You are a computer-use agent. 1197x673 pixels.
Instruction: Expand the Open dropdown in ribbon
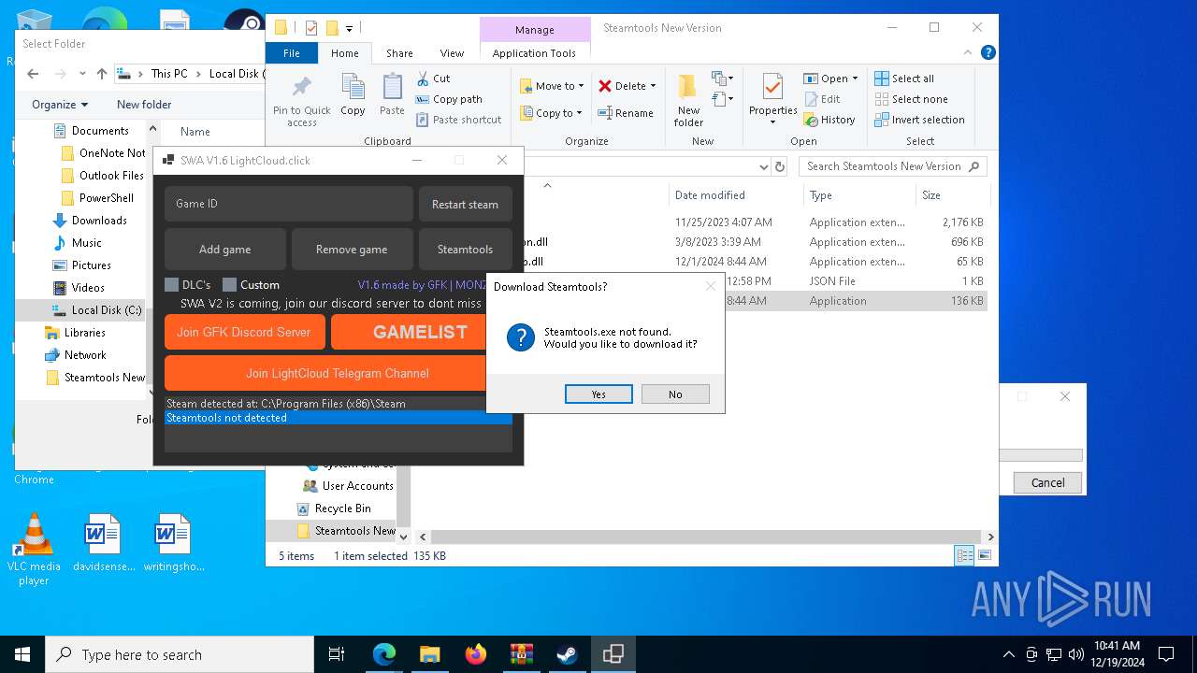[856, 79]
